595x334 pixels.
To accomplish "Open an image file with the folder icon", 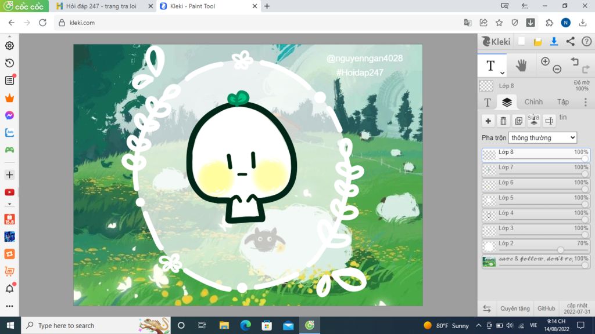I will (x=537, y=42).
